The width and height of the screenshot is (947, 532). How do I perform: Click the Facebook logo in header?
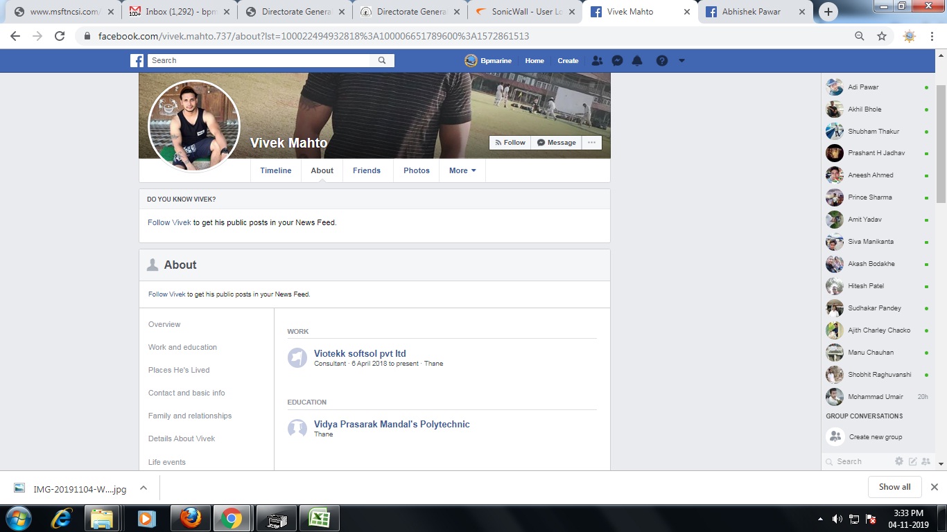click(137, 61)
